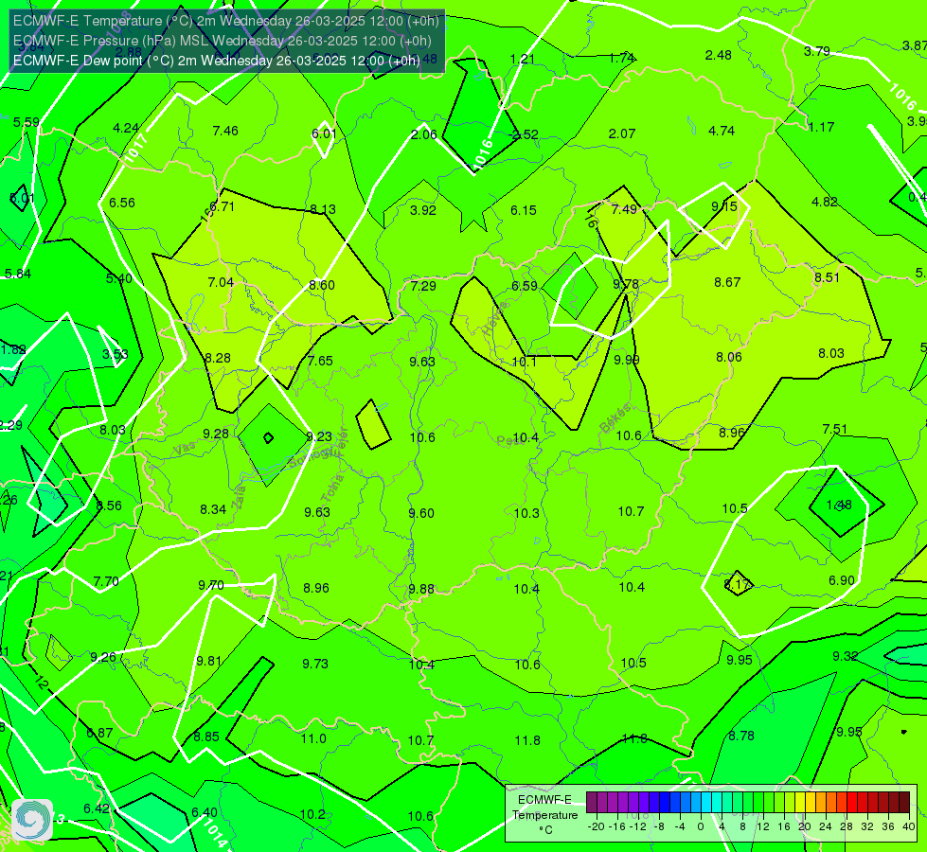
Task: Click the 8.56 temperature value
Action: click(109, 506)
